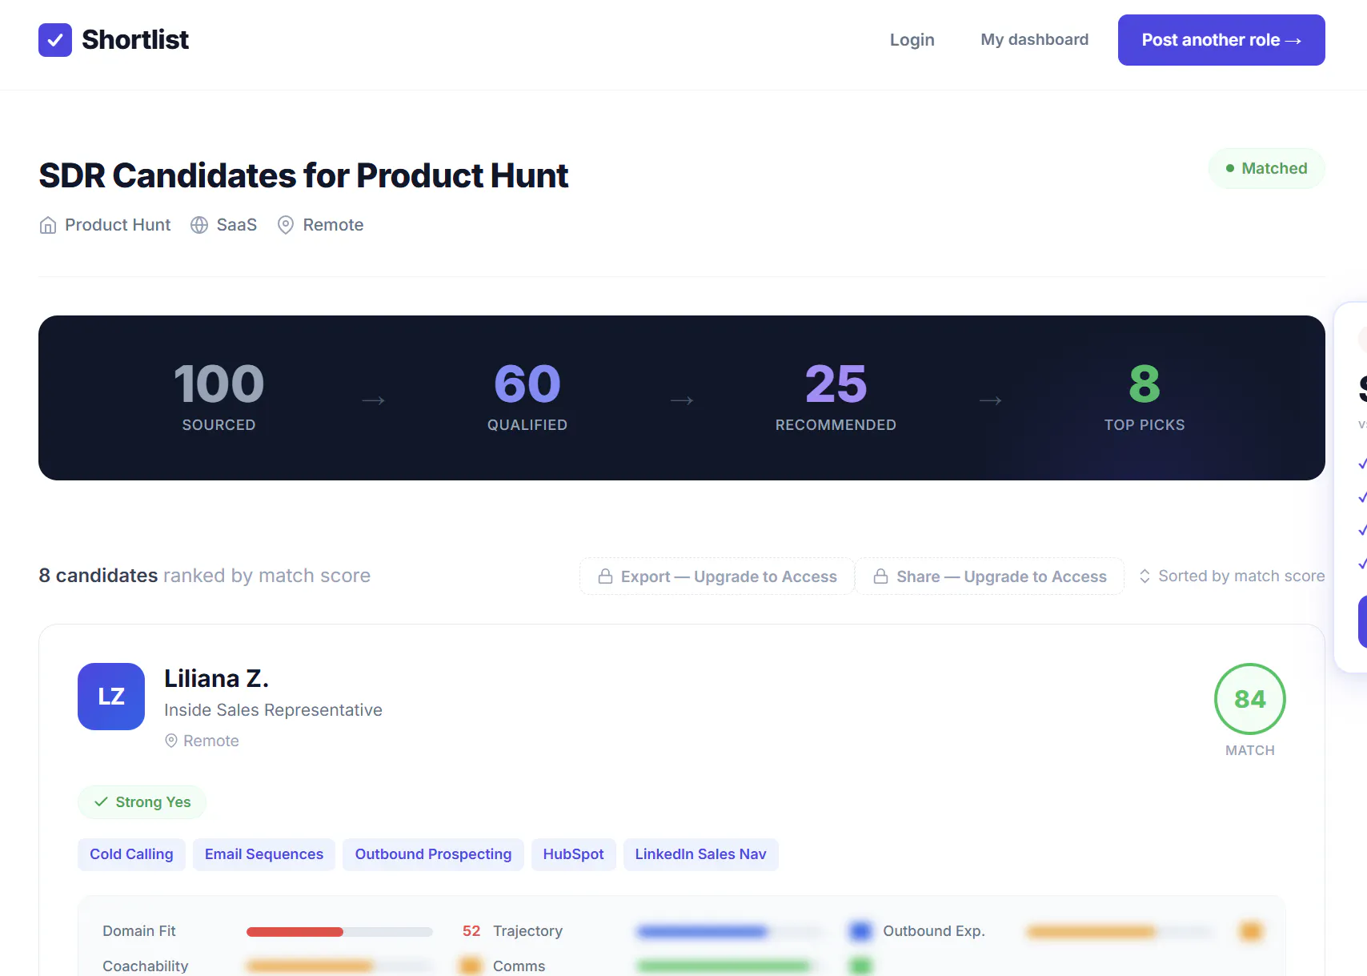Click the 25 Recommended stat
Image resolution: width=1367 pixels, height=976 pixels.
point(836,397)
